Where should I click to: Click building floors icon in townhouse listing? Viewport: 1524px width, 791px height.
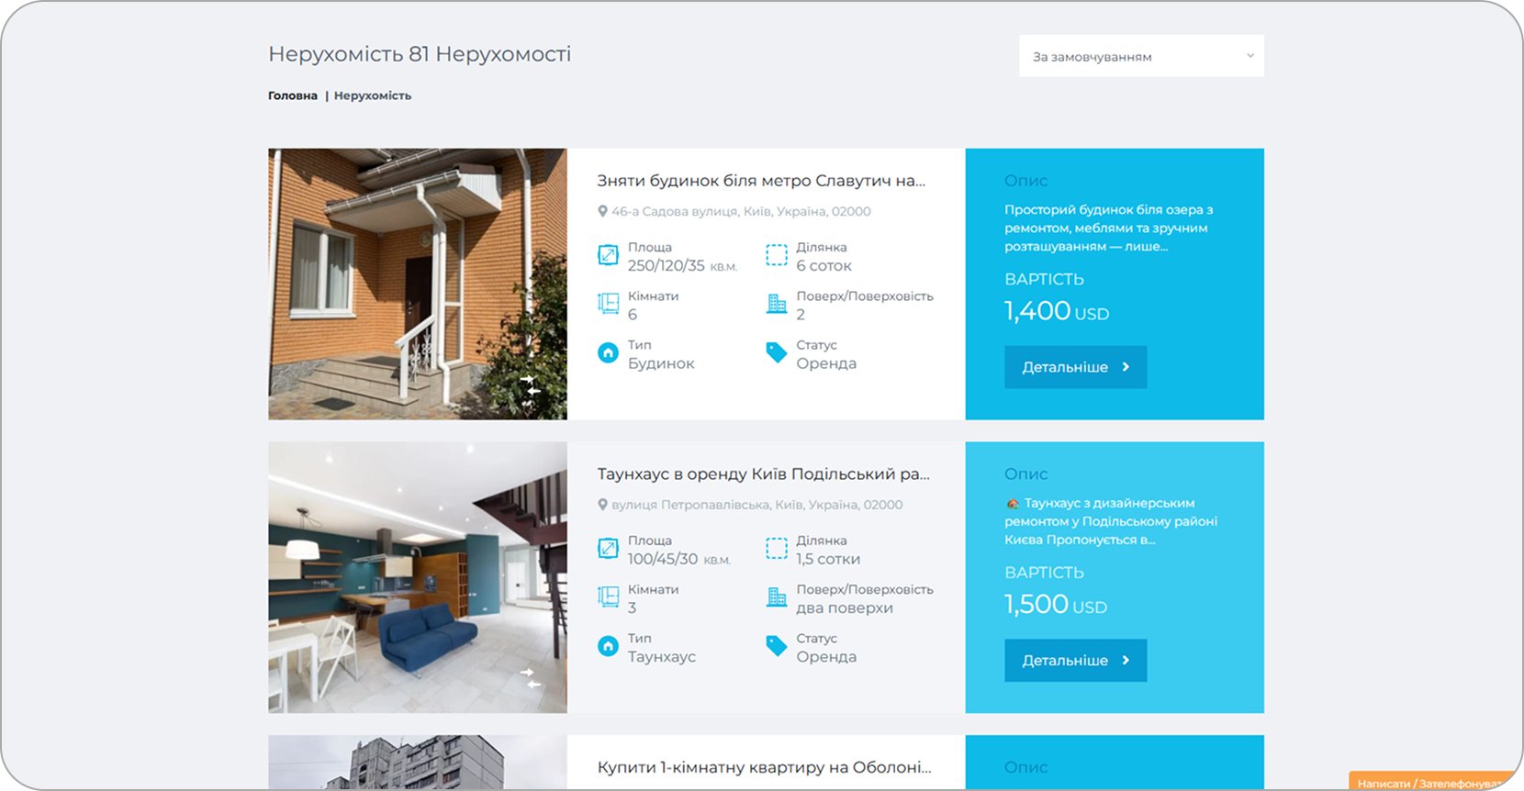pos(777,597)
